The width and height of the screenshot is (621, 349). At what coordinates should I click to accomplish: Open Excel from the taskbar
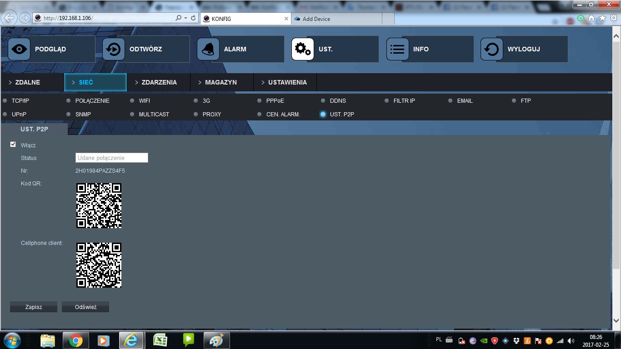160,340
